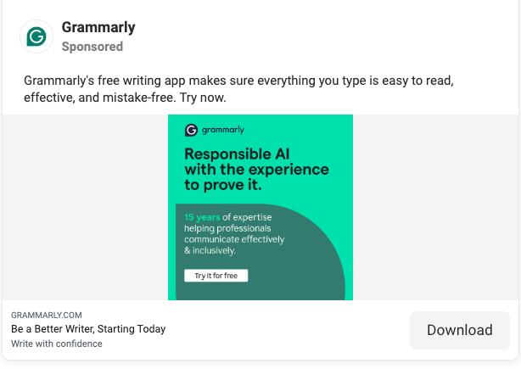Click the G logo icon inside the banner
Viewport: 521px width, 369px height.
coord(191,131)
